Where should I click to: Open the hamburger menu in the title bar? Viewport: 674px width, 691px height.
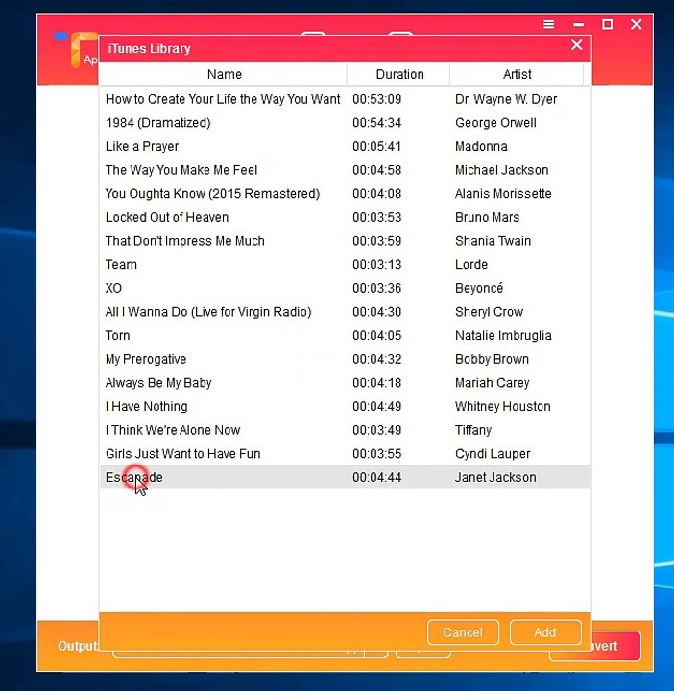point(548,24)
